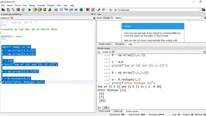This screenshot has width=206, height=116.
Task: Click the debug step return icon
Action: 71,10
